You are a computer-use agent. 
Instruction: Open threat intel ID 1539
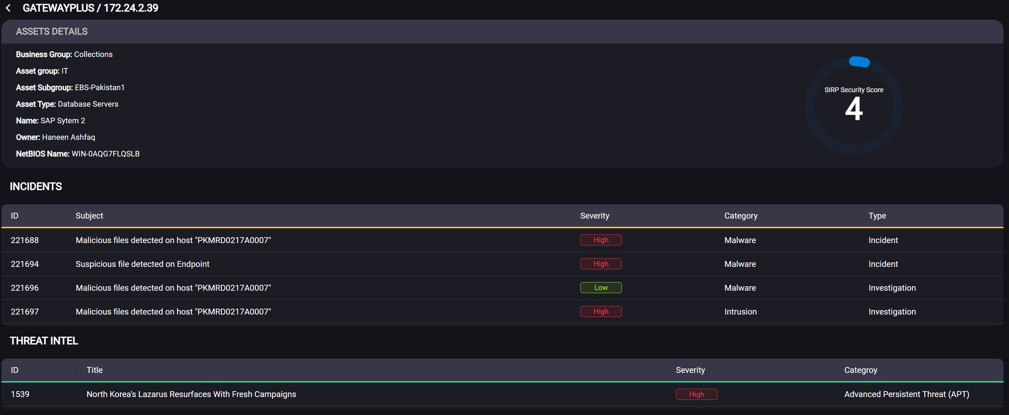pyautogui.click(x=20, y=394)
